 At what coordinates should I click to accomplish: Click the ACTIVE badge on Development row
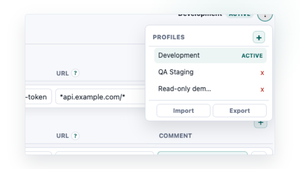coord(252,56)
